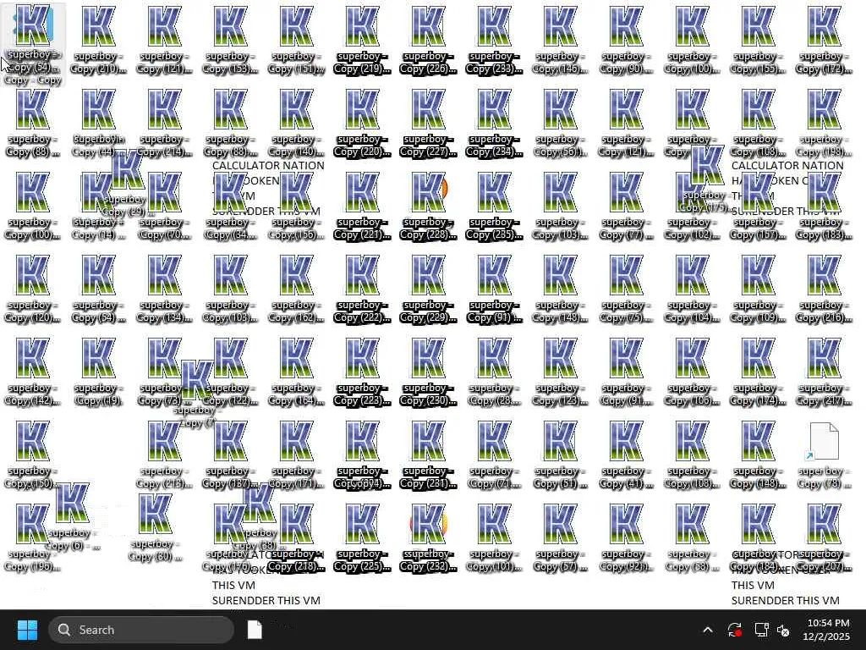Select the superboy - Copy (210) desktop icon

click(99, 40)
